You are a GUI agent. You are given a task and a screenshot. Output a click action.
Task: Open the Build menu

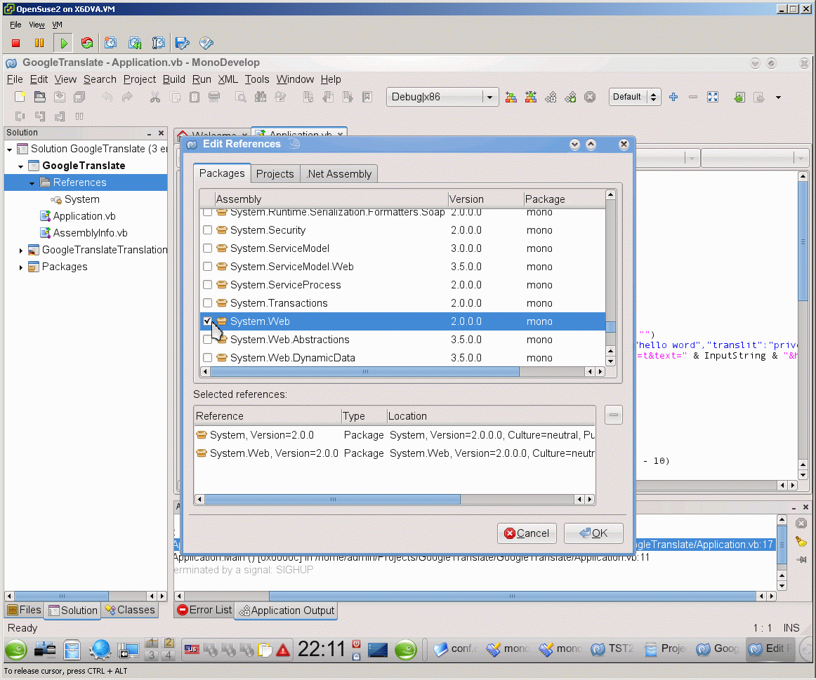[x=174, y=79]
